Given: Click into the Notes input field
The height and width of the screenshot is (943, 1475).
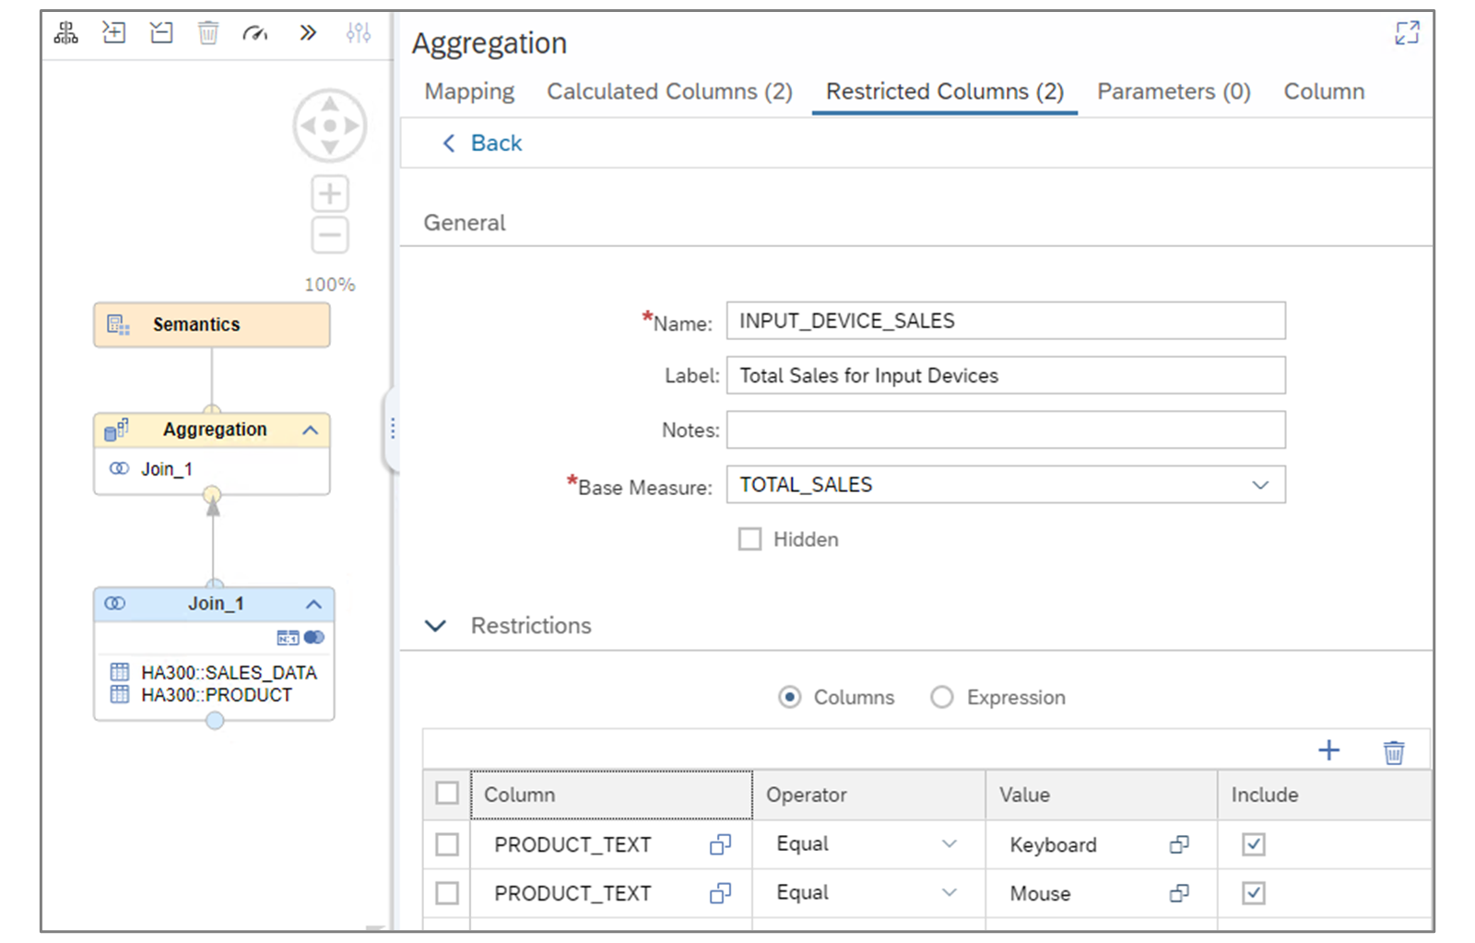Looking at the screenshot, I should 1005,430.
